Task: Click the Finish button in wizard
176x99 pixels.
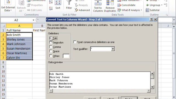Action: point(148,98)
